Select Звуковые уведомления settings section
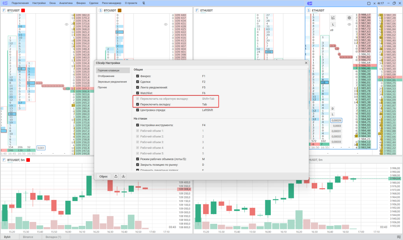Image resolution: width=403 pixels, height=240 pixels. (112, 82)
